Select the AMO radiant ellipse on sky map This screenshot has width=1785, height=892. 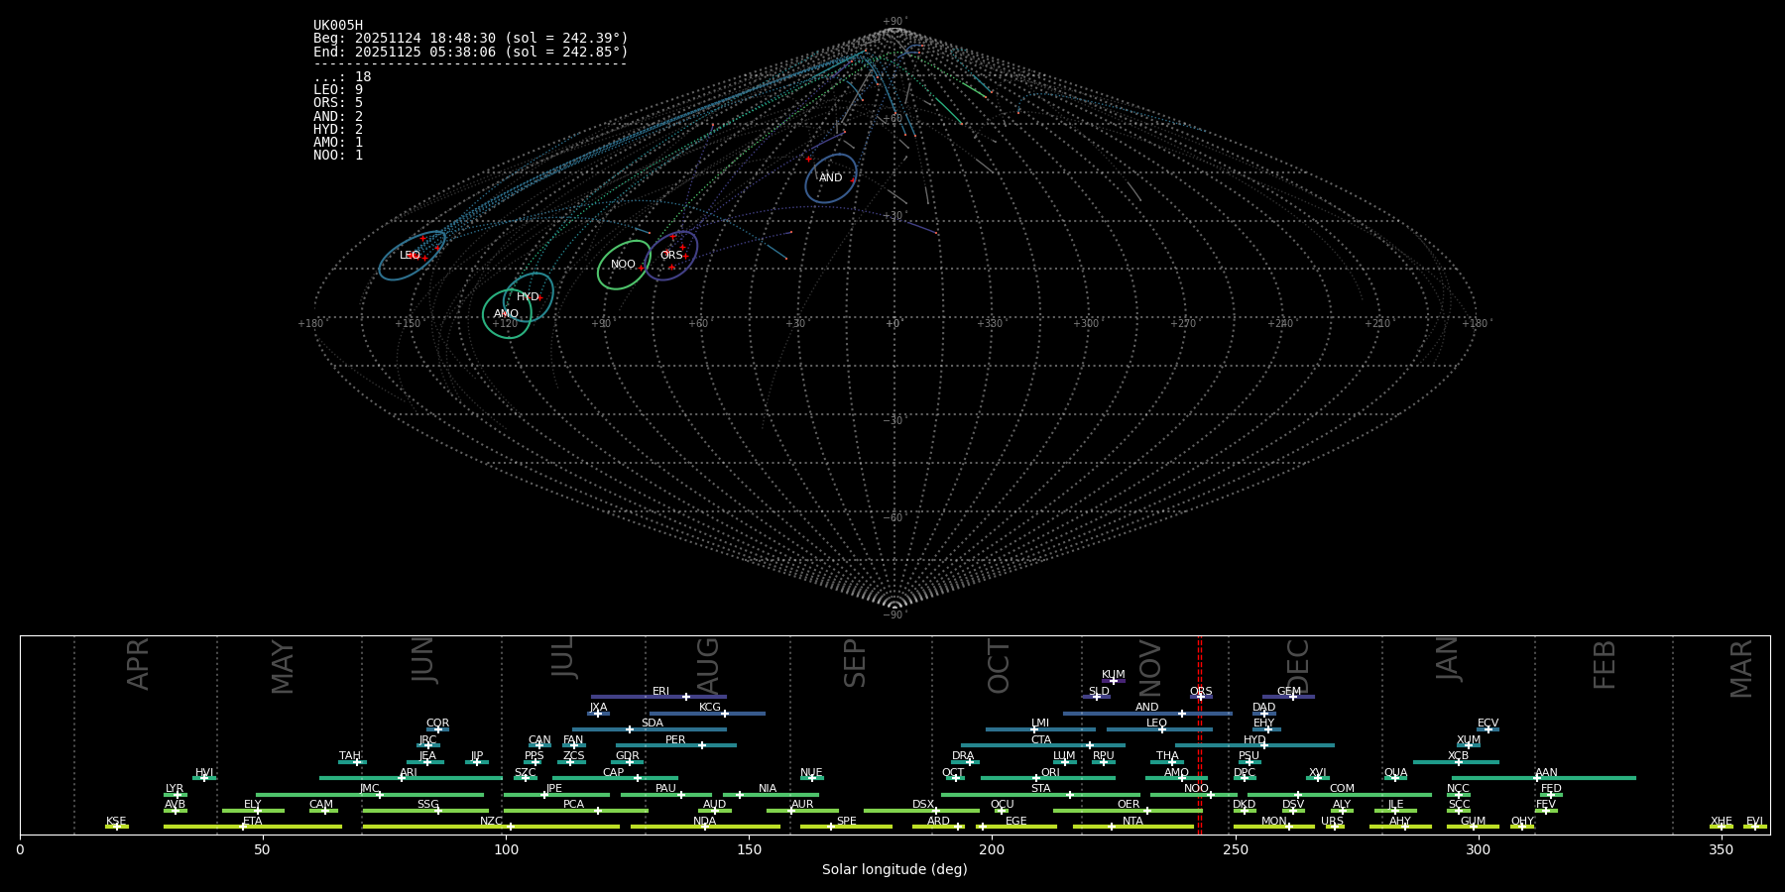[506, 314]
